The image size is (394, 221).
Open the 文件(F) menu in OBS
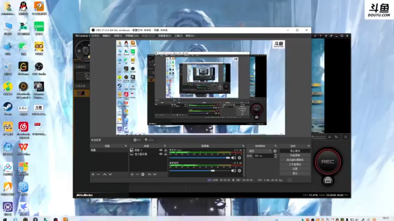click(x=95, y=36)
